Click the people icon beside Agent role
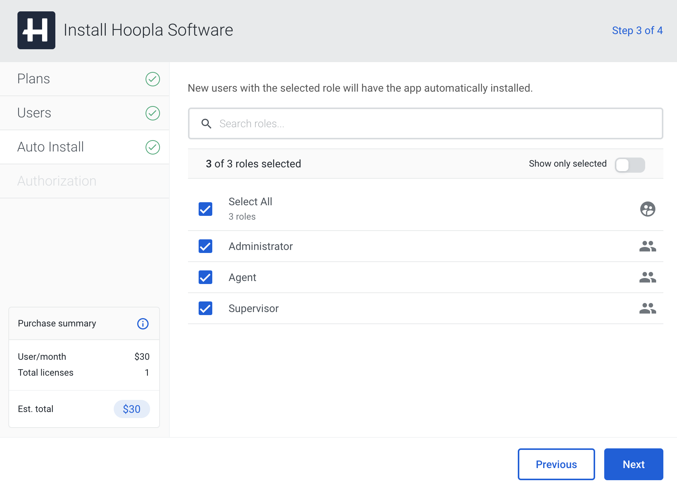This screenshot has height=487, width=677. click(x=647, y=277)
